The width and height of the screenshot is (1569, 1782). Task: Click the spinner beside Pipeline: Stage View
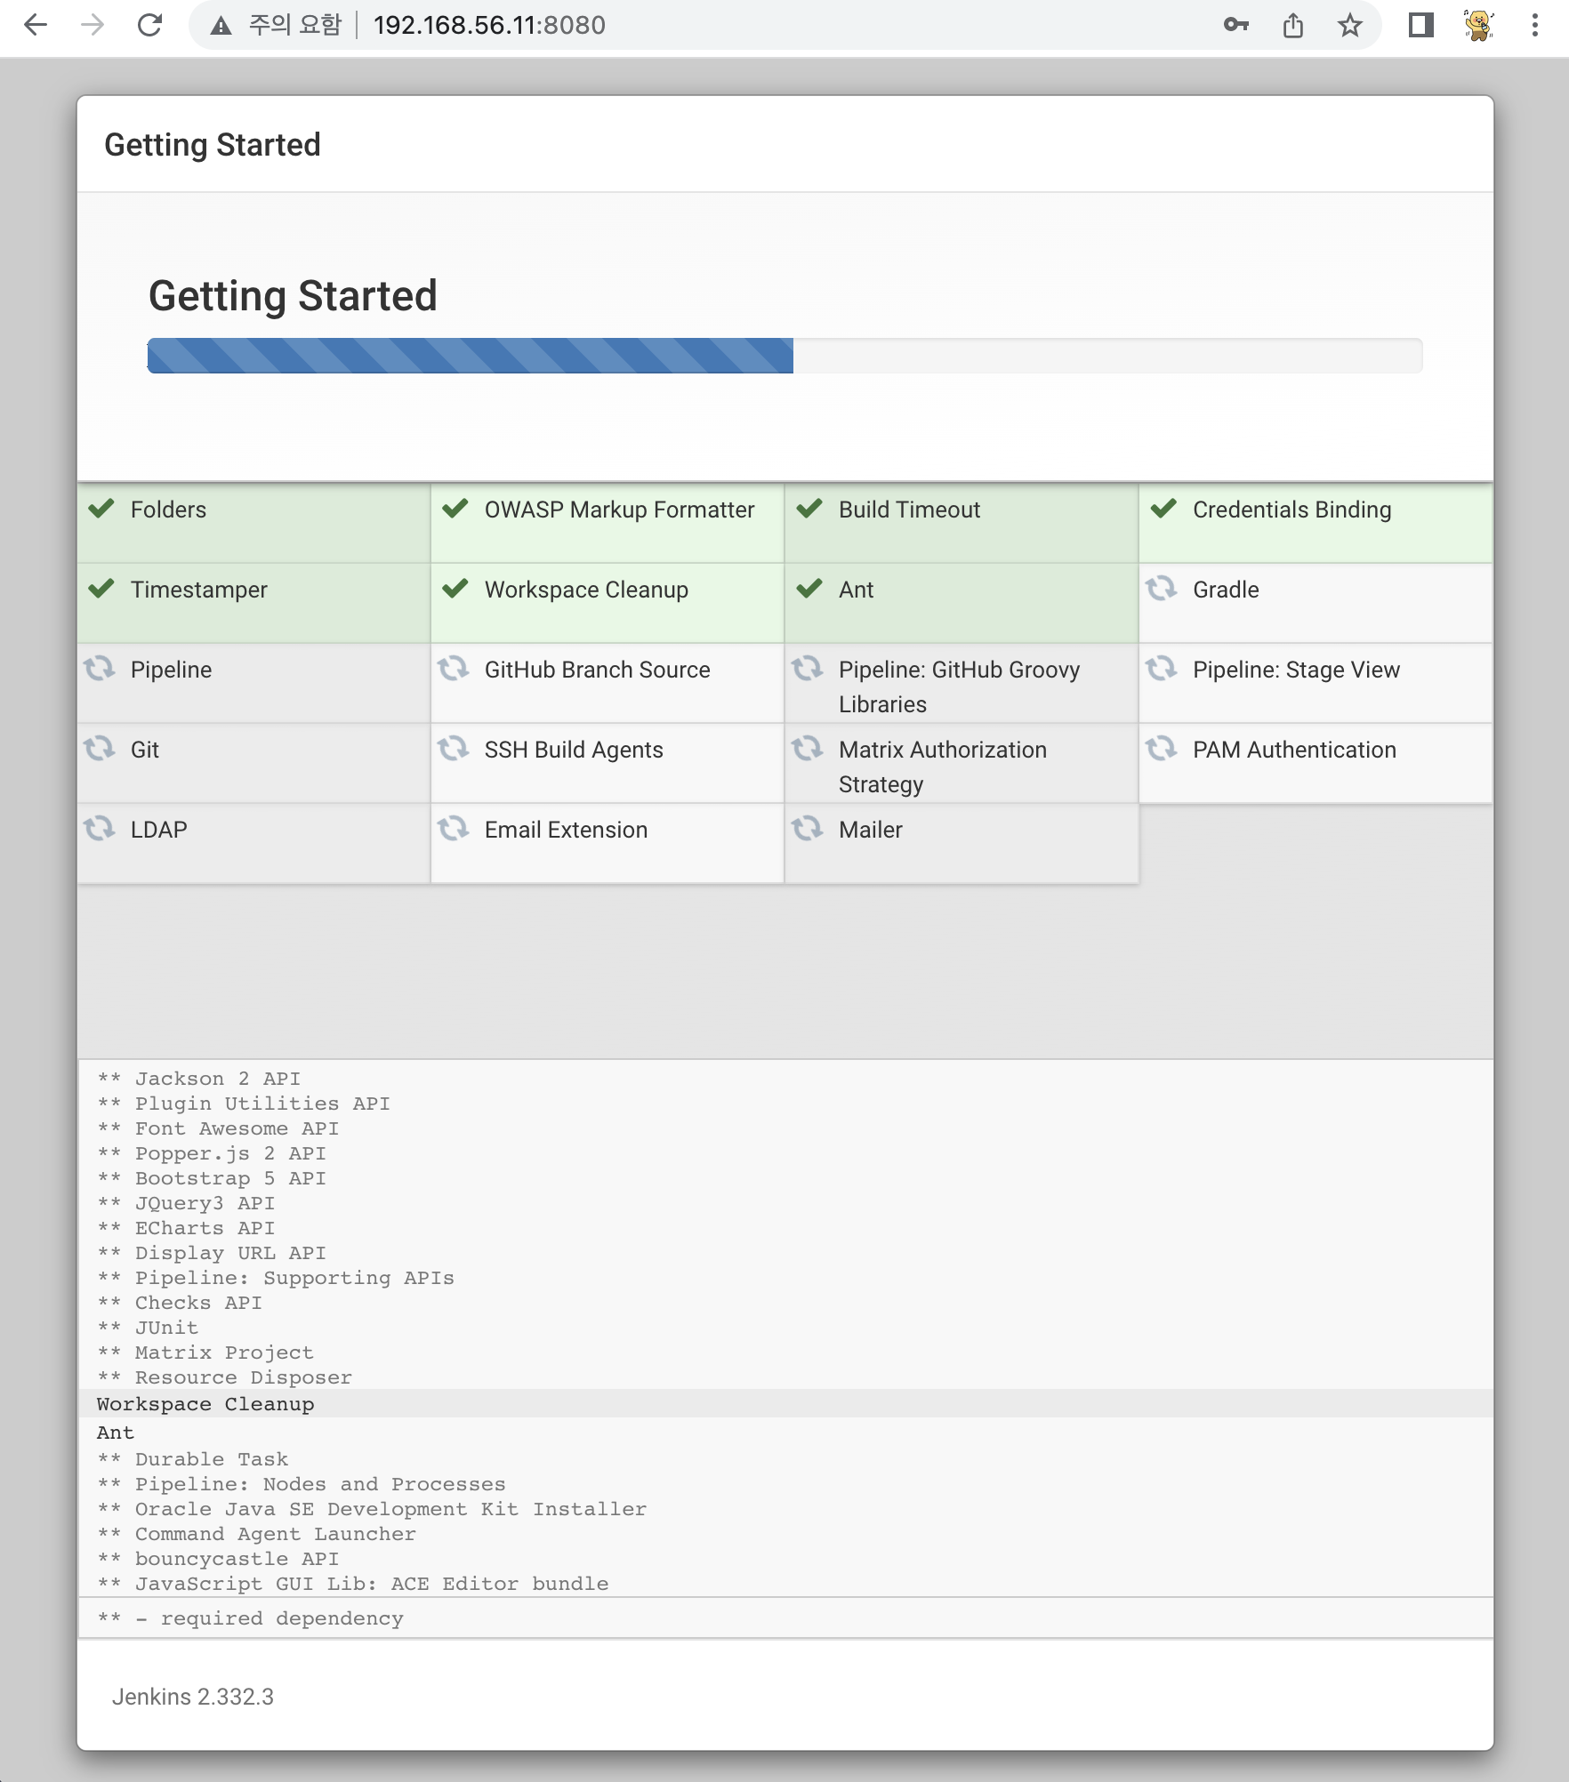(1162, 668)
